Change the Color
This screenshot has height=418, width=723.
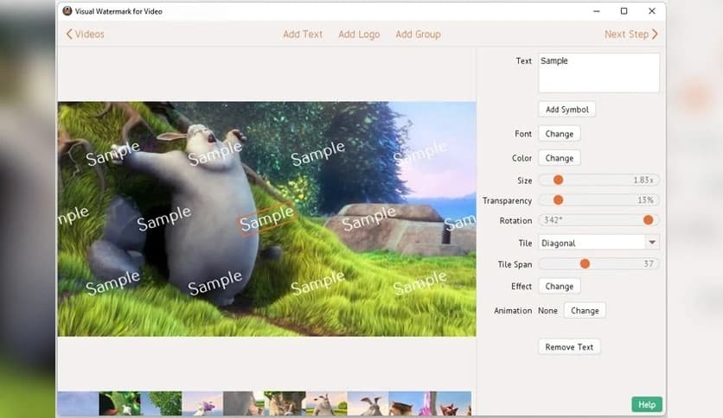pyautogui.click(x=560, y=158)
